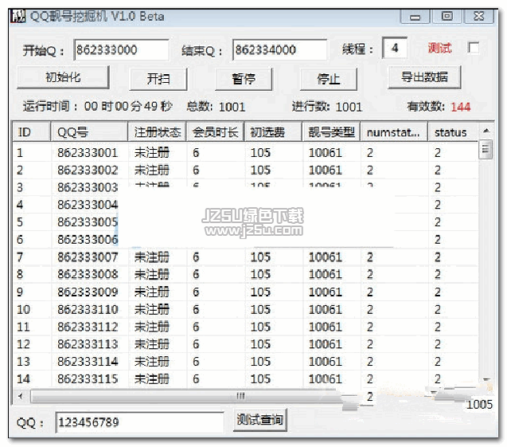Select row with QQ 862333007
This screenshot has height=447, width=507.
[x=245, y=257]
